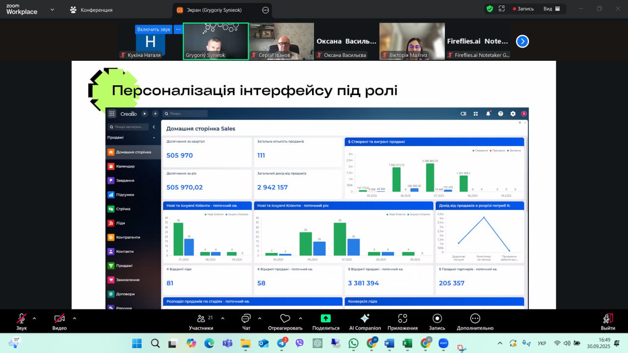The width and height of the screenshot is (628, 353).
Task: Click recording indicator Запись beside Вид
Action: pos(523,9)
